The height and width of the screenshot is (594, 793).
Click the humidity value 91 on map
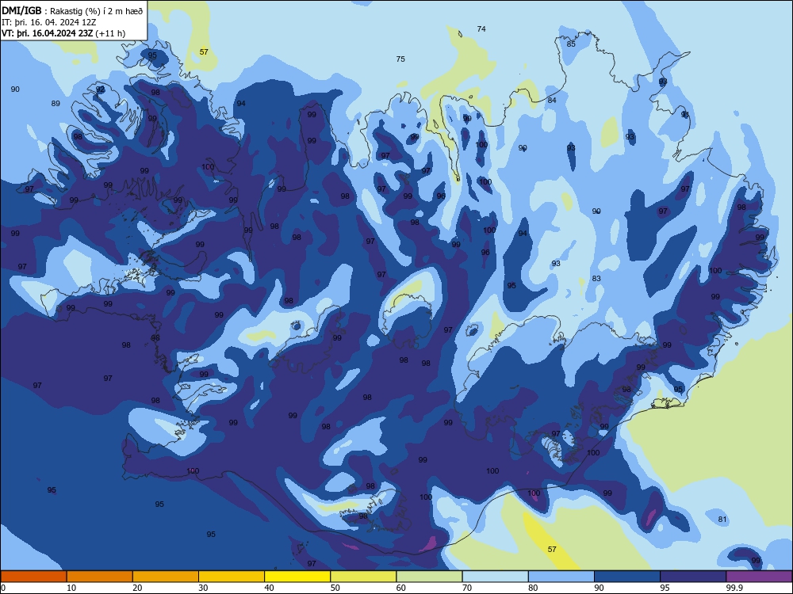685,115
